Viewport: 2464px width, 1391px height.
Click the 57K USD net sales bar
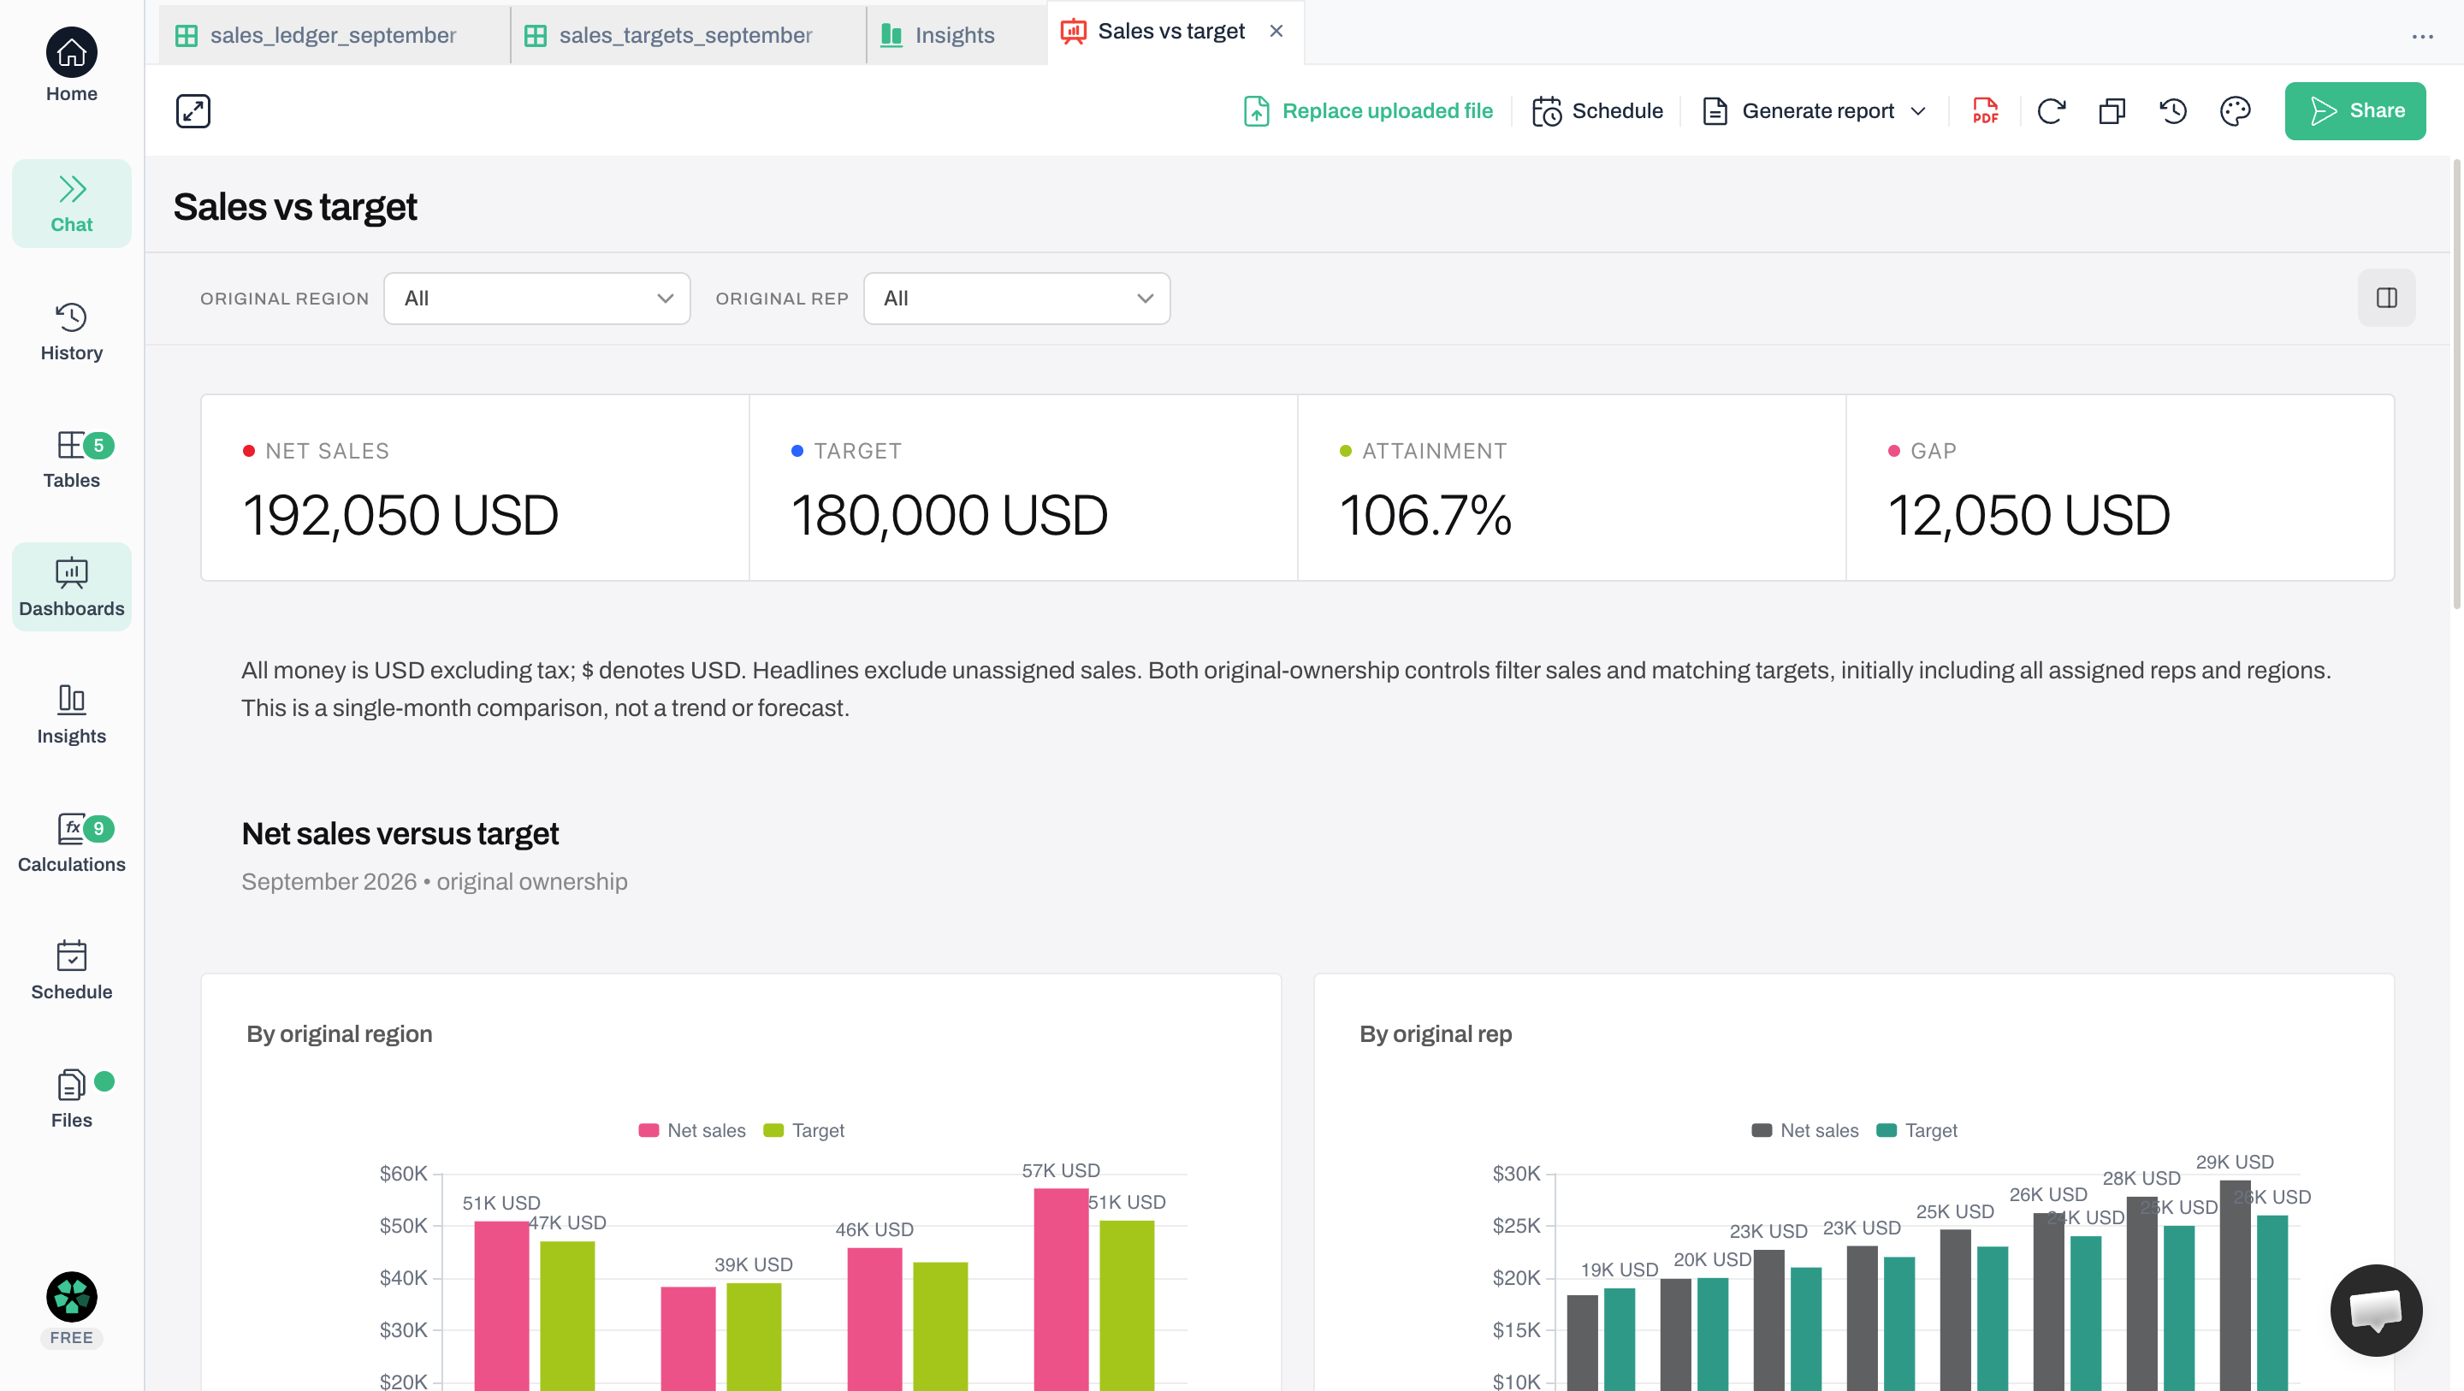tap(1061, 1289)
